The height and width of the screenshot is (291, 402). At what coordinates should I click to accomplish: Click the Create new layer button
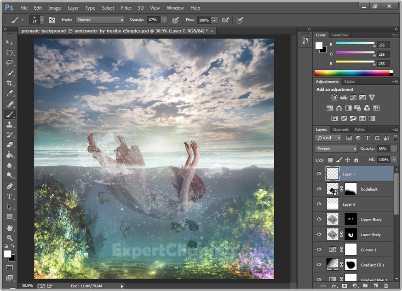pyautogui.click(x=376, y=286)
